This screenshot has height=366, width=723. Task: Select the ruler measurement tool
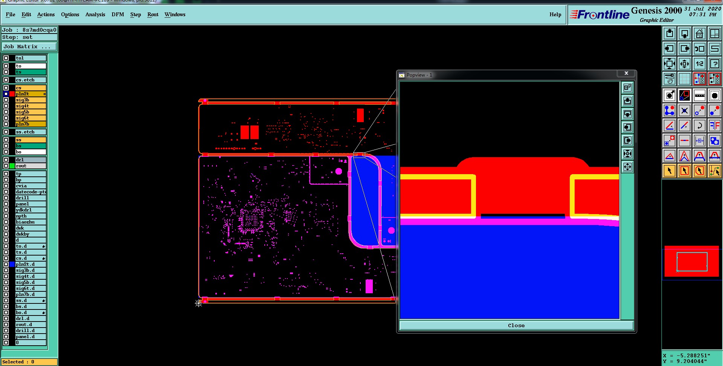pyautogui.click(x=700, y=95)
